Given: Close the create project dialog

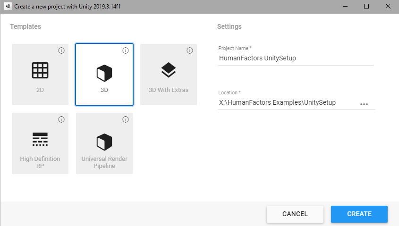Looking at the screenshot, I should coord(388,6).
